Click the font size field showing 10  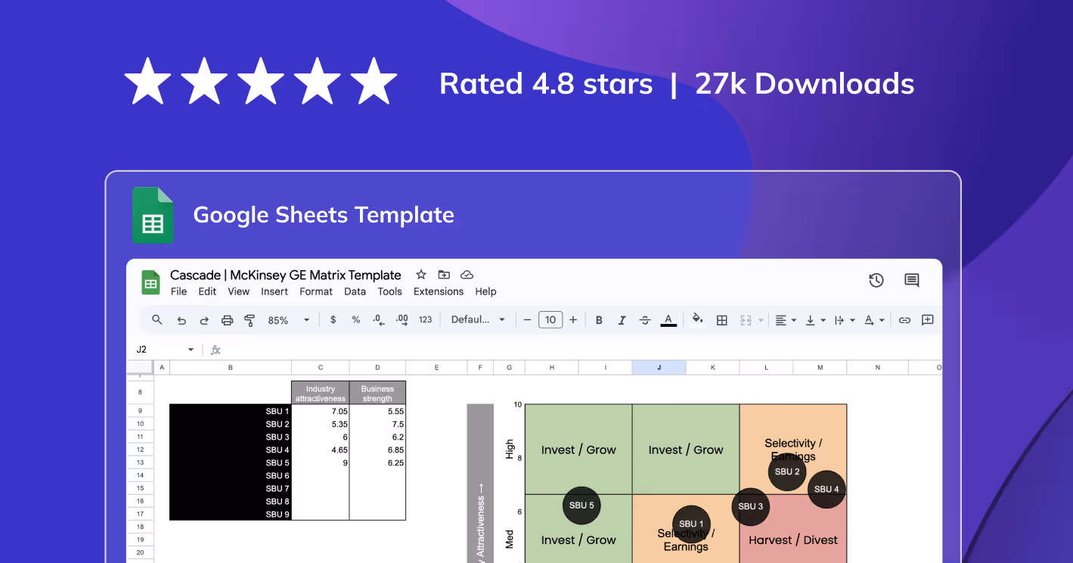tap(550, 320)
